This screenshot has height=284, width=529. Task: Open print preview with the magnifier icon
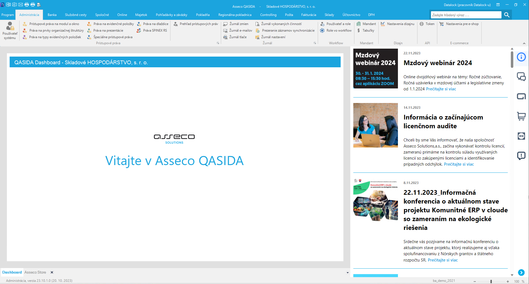pyautogui.click(x=39, y=4)
